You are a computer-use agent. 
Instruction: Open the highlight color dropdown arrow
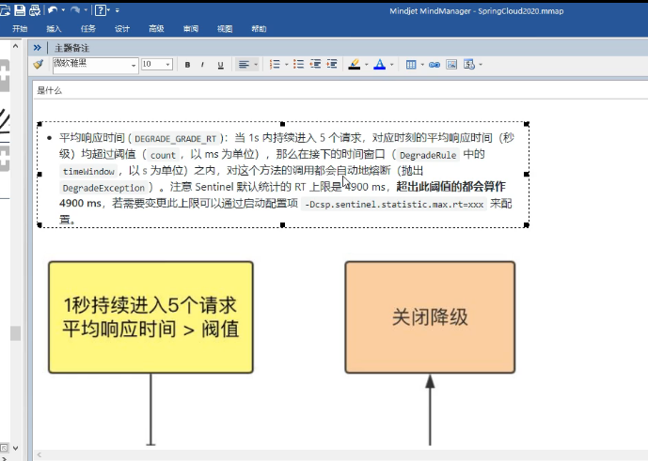(x=366, y=65)
